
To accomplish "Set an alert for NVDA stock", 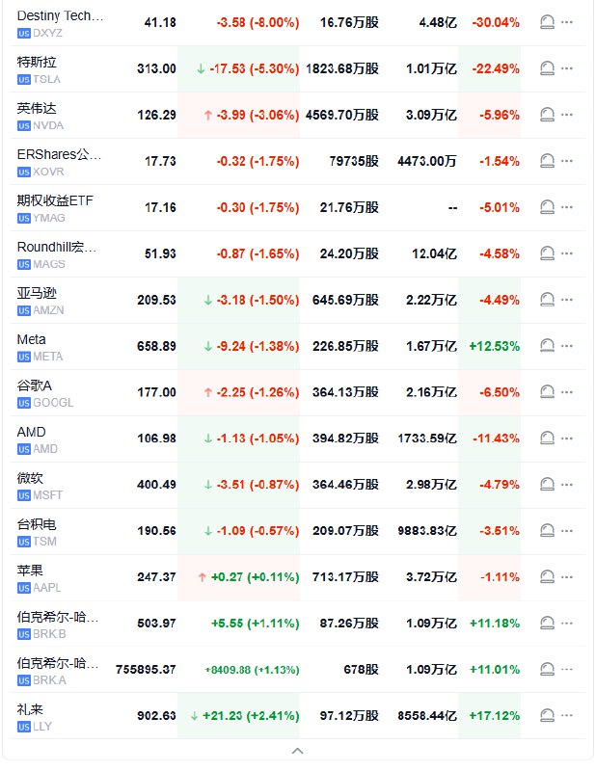I will point(547,115).
